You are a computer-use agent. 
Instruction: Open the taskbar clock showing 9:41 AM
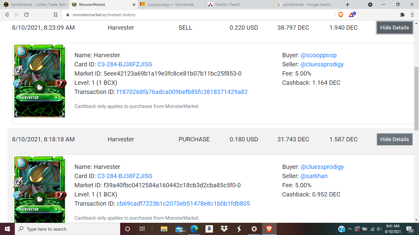click(393, 229)
